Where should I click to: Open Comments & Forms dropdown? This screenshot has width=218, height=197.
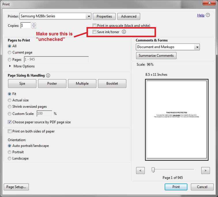tap(197, 47)
